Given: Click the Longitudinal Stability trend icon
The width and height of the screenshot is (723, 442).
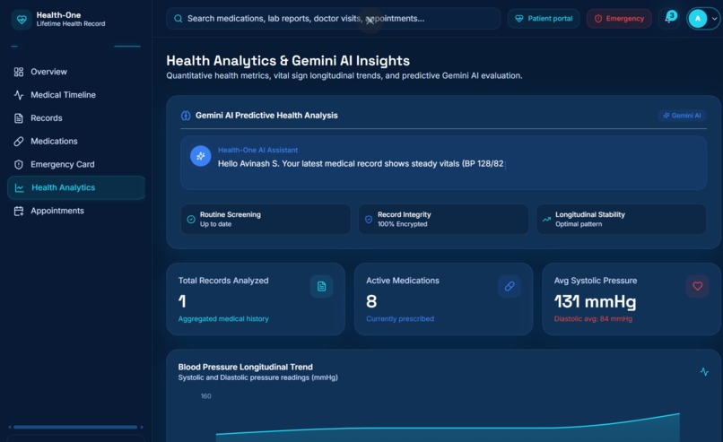Looking at the screenshot, I should click(546, 220).
